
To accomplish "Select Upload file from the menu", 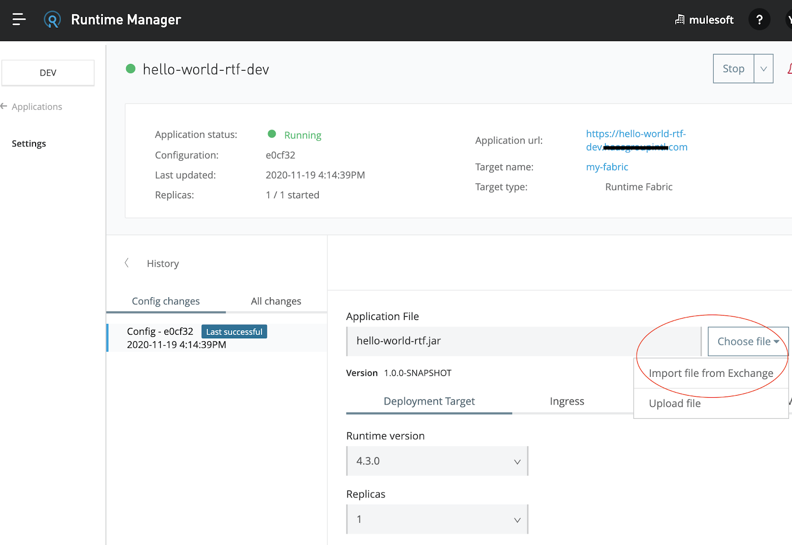I will coord(674,403).
